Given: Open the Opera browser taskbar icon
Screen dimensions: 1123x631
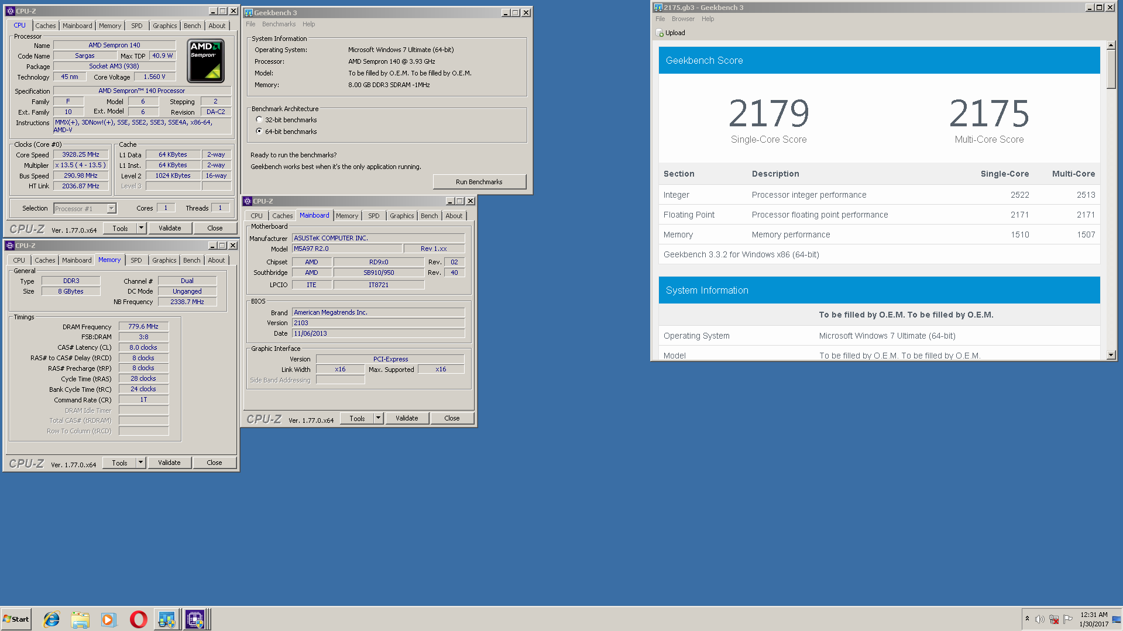Looking at the screenshot, I should [x=138, y=619].
